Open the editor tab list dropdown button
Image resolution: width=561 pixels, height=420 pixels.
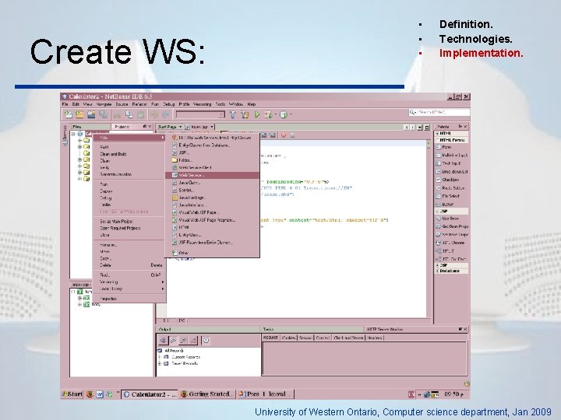coord(420,127)
